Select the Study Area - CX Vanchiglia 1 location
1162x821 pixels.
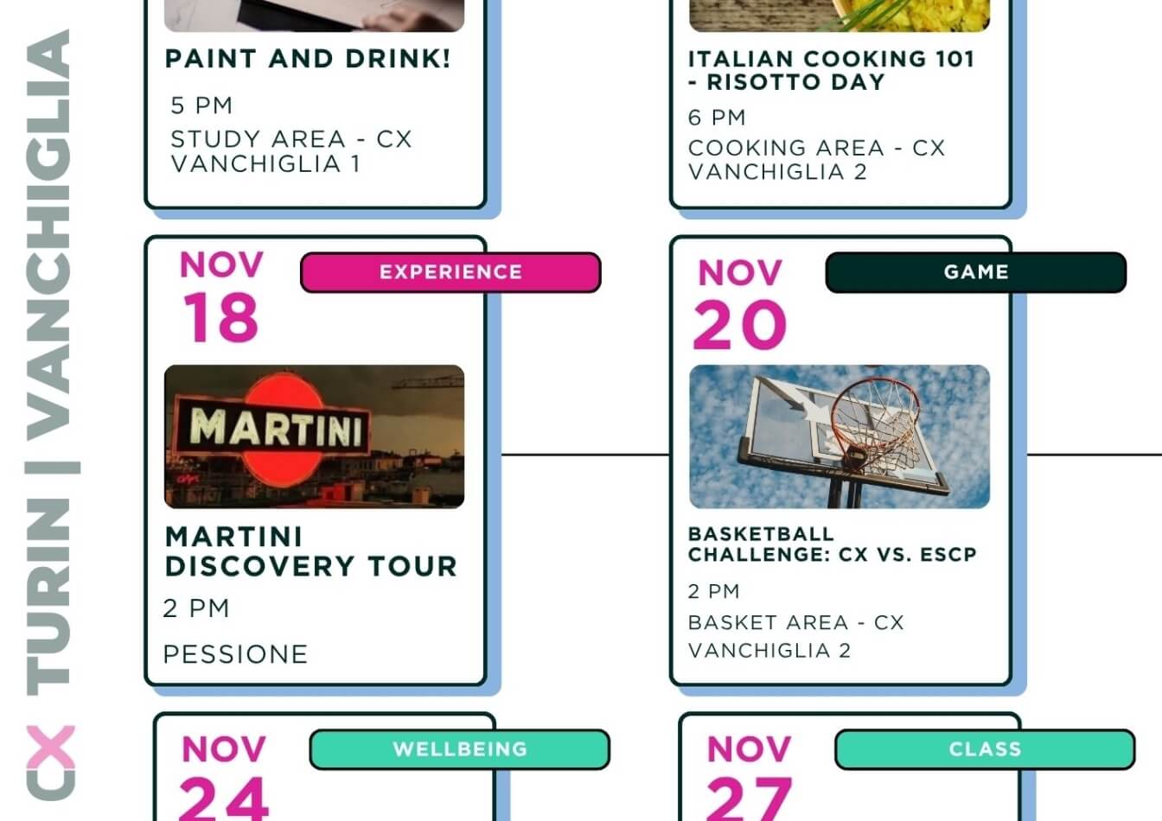click(290, 151)
